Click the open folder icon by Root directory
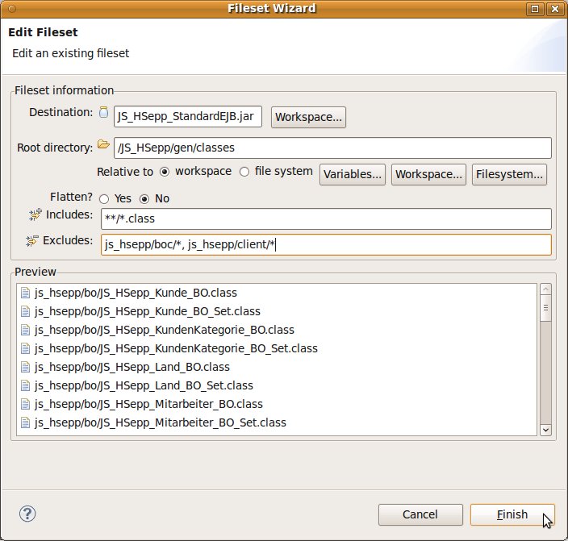The image size is (568, 541). (x=103, y=145)
